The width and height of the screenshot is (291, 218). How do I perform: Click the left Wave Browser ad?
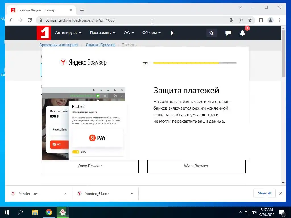[90, 166]
